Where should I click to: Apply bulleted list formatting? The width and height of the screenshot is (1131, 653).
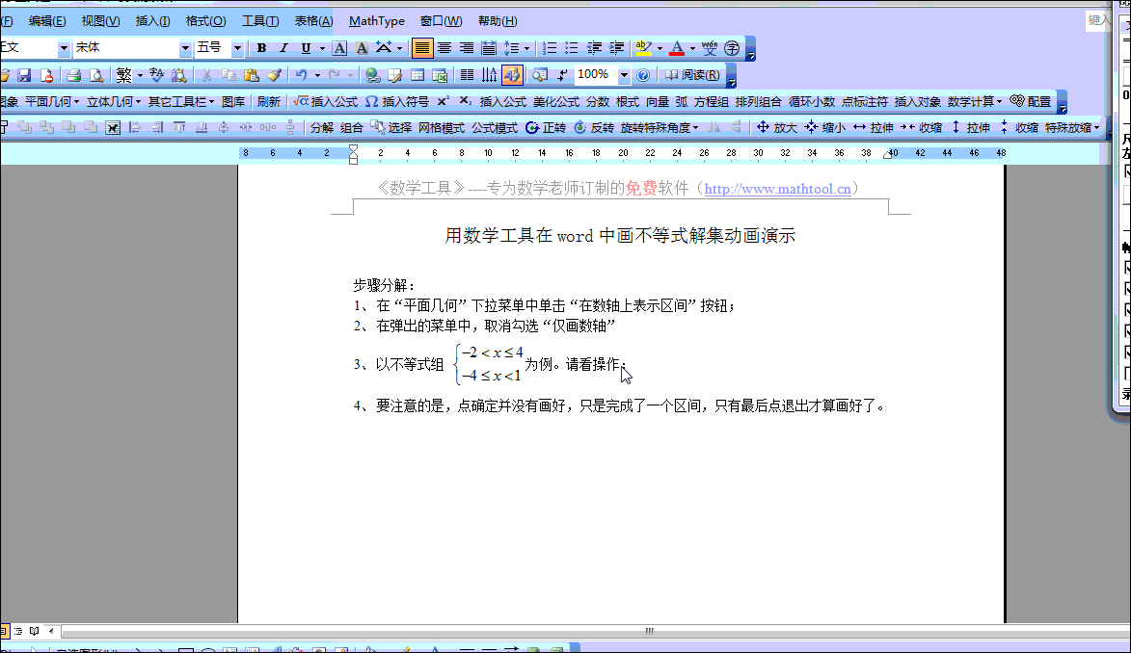571,48
